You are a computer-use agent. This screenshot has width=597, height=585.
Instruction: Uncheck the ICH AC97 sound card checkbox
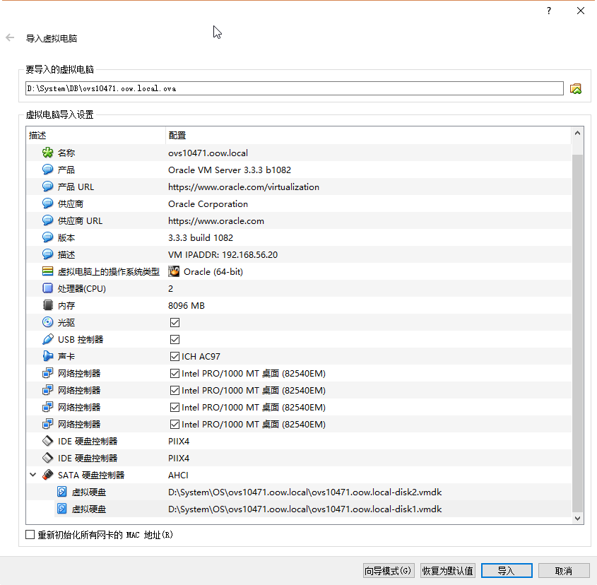[x=175, y=357]
